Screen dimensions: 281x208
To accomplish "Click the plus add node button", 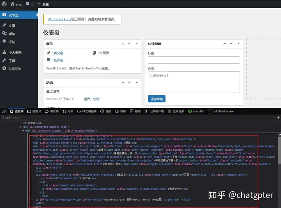I will click(x=278, y=118).
